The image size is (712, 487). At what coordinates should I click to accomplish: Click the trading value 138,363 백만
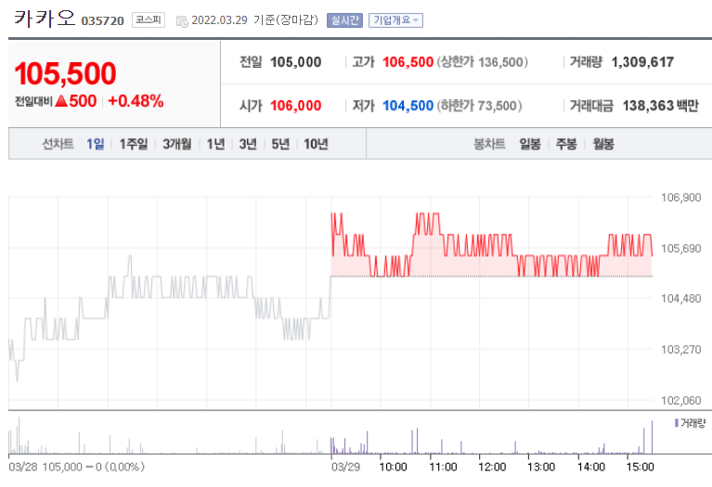click(660, 106)
